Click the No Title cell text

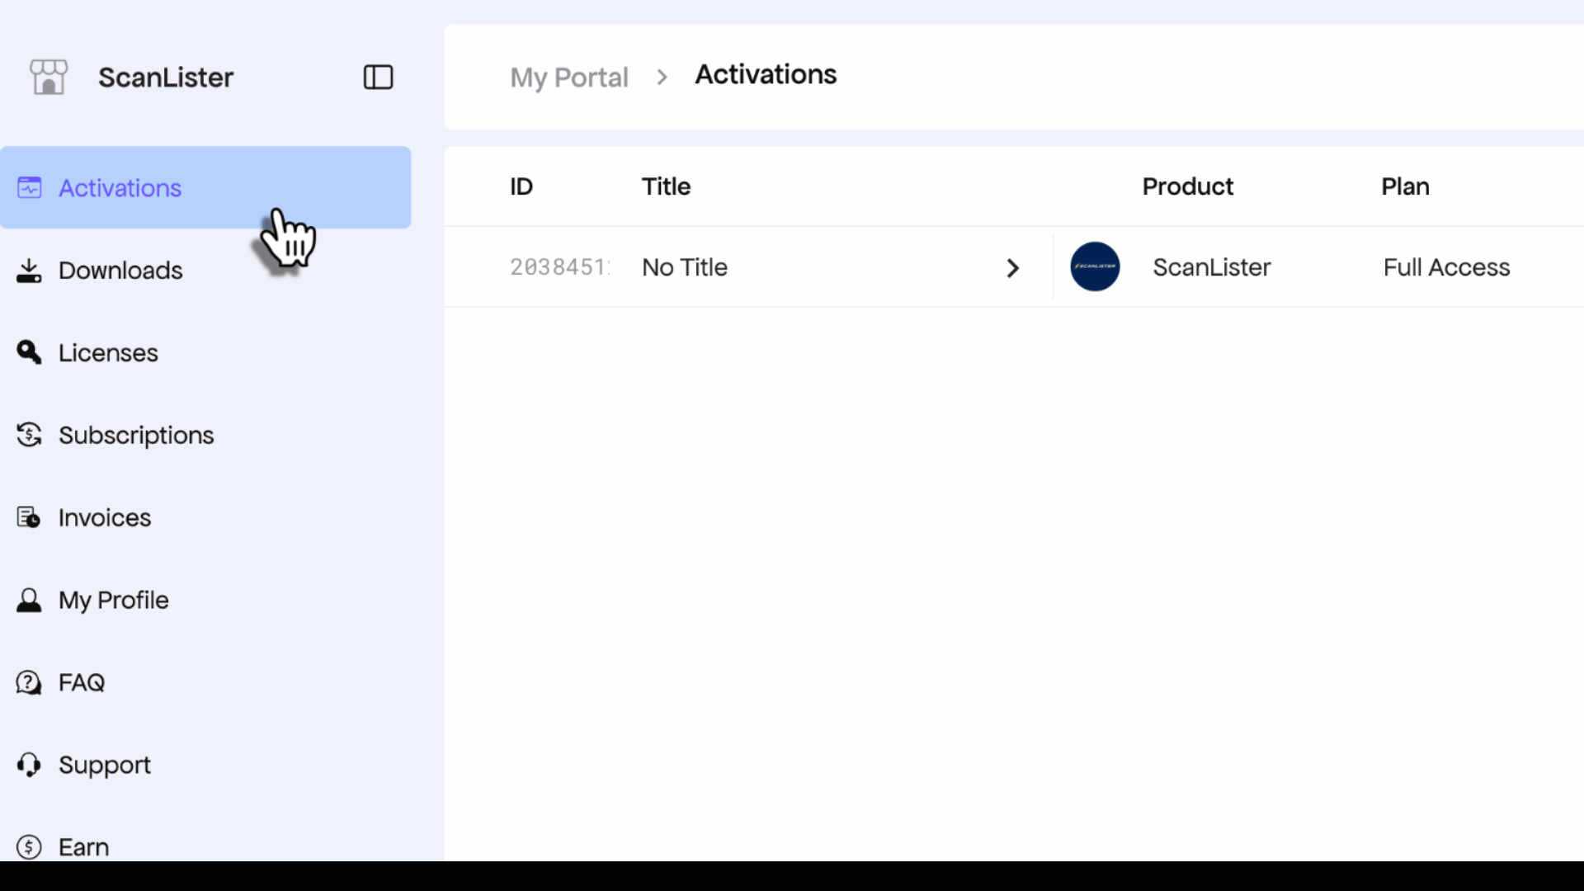[x=685, y=267]
